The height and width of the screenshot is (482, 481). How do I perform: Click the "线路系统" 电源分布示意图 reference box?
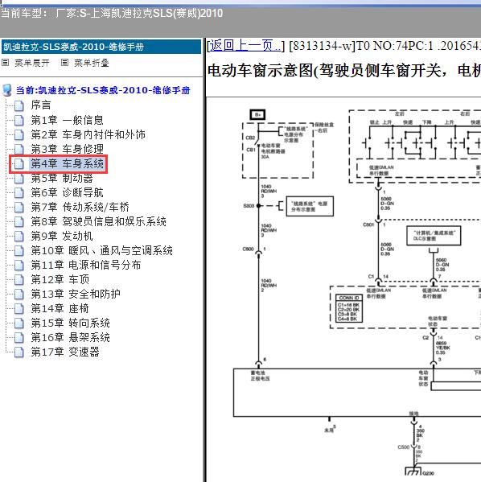click(x=310, y=206)
